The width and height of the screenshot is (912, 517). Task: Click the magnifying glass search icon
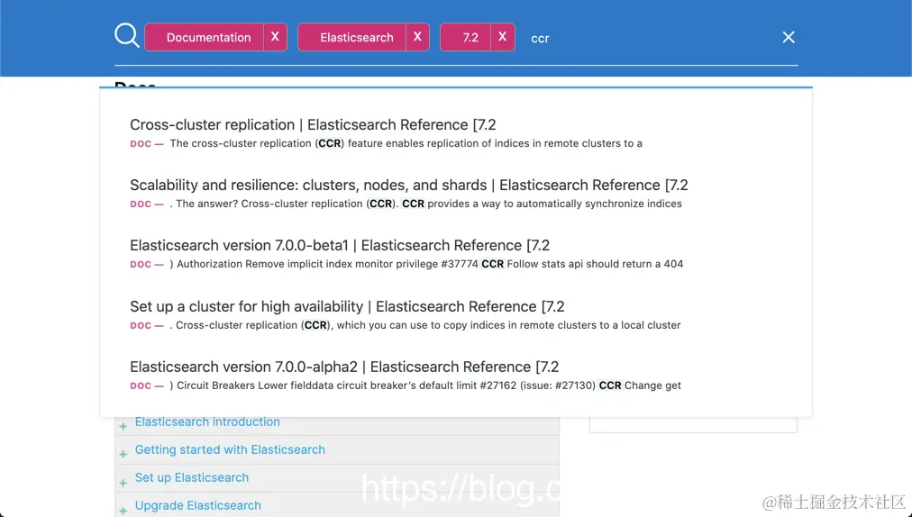tap(127, 35)
